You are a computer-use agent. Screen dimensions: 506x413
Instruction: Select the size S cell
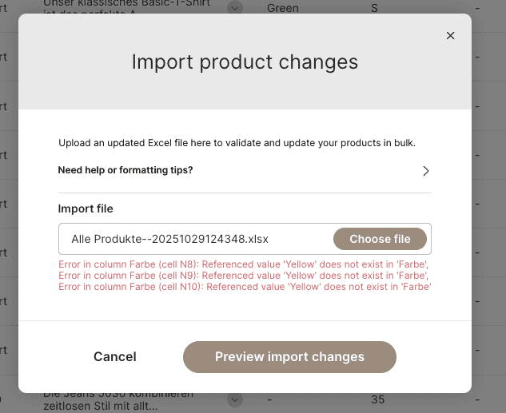[x=375, y=8]
